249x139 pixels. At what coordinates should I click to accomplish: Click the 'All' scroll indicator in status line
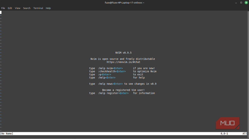click(245, 134)
